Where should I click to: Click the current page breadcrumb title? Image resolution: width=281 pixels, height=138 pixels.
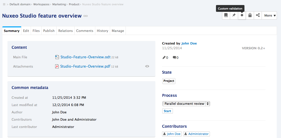point(103,4)
